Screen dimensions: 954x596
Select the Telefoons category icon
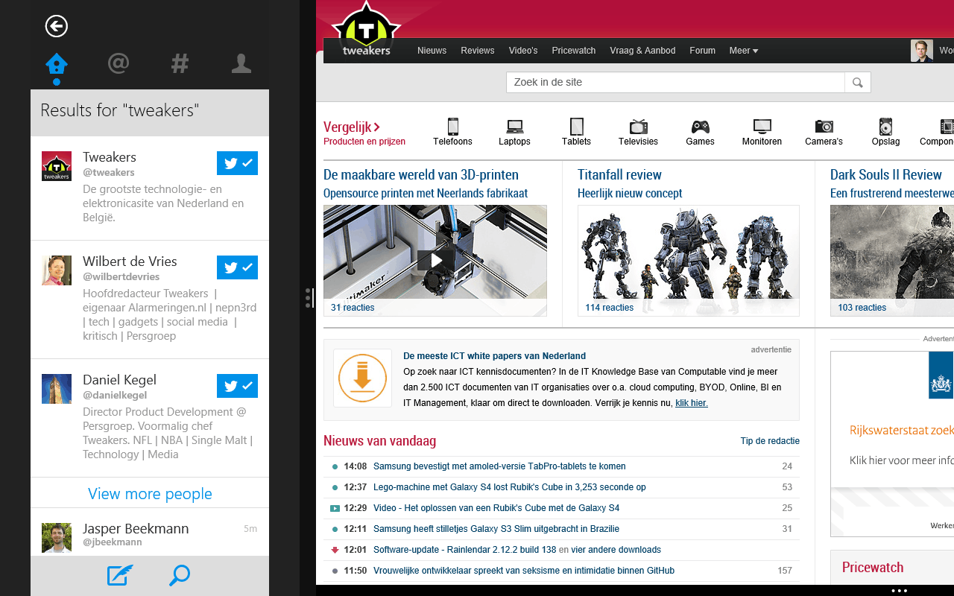(452, 127)
